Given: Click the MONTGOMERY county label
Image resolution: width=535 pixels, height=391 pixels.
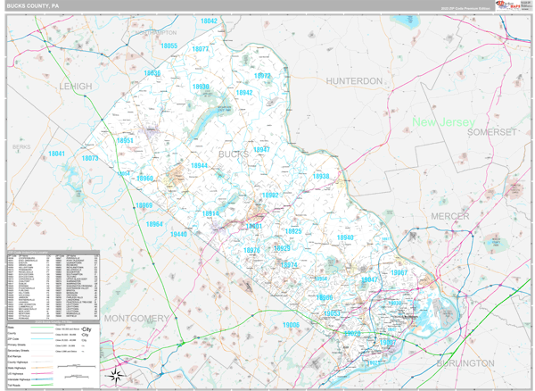Looking at the screenshot, I should (x=136, y=318).
